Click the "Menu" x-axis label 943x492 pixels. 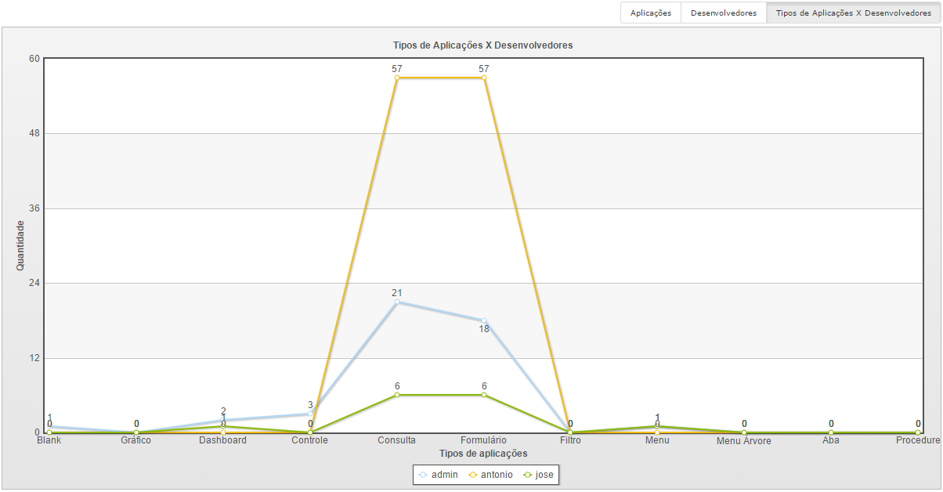657,440
